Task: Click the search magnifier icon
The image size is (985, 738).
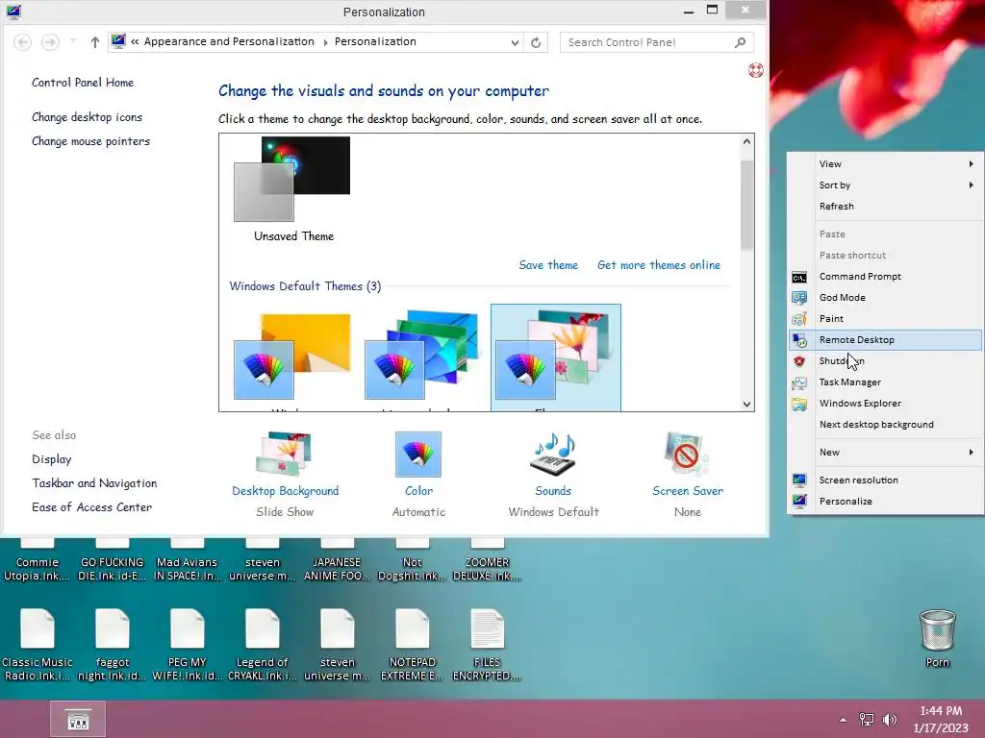Action: click(740, 42)
